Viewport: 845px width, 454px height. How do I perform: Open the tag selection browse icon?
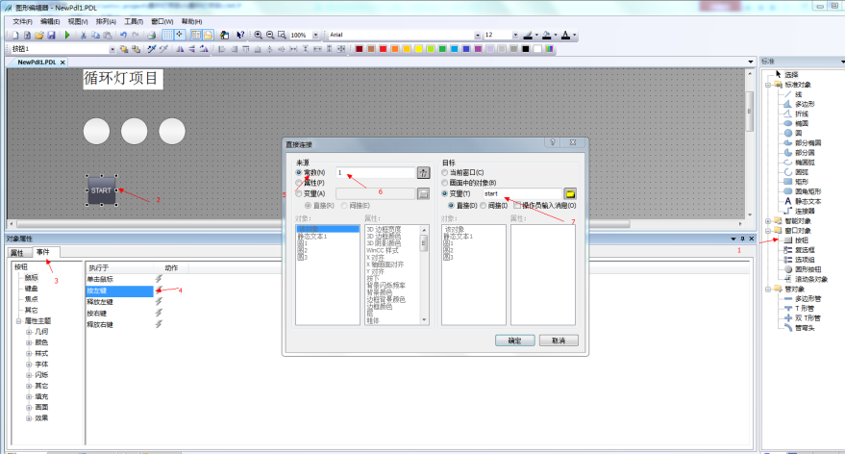pyautogui.click(x=569, y=193)
